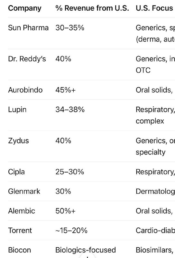175x258 pixels.
Task: Select the OTC text in Dr. Reddy's focus
Action: point(143,70)
